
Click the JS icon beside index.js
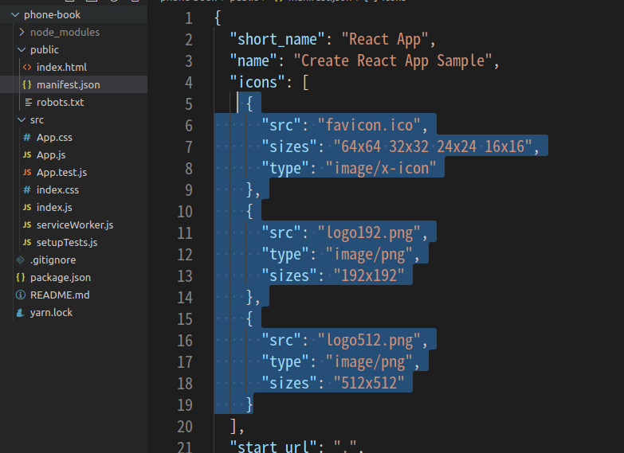(27, 207)
